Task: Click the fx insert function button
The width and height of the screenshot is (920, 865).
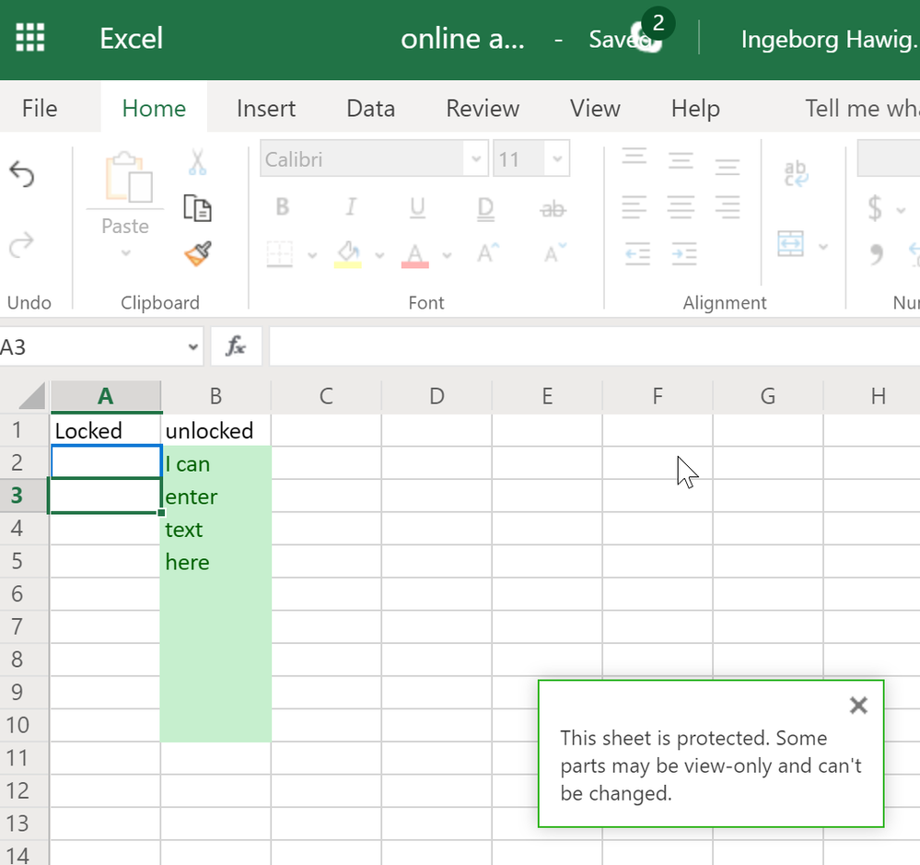Action: (x=236, y=346)
